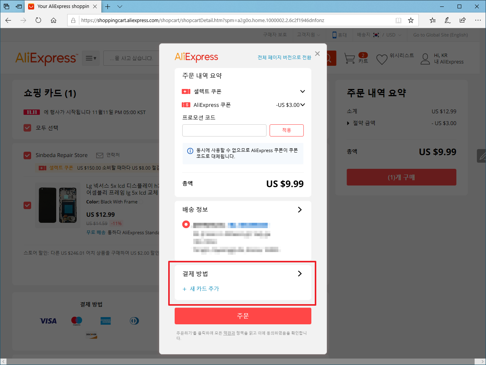Click the 프로모션 코드 input field
486x365 pixels.
click(x=224, y=130)
